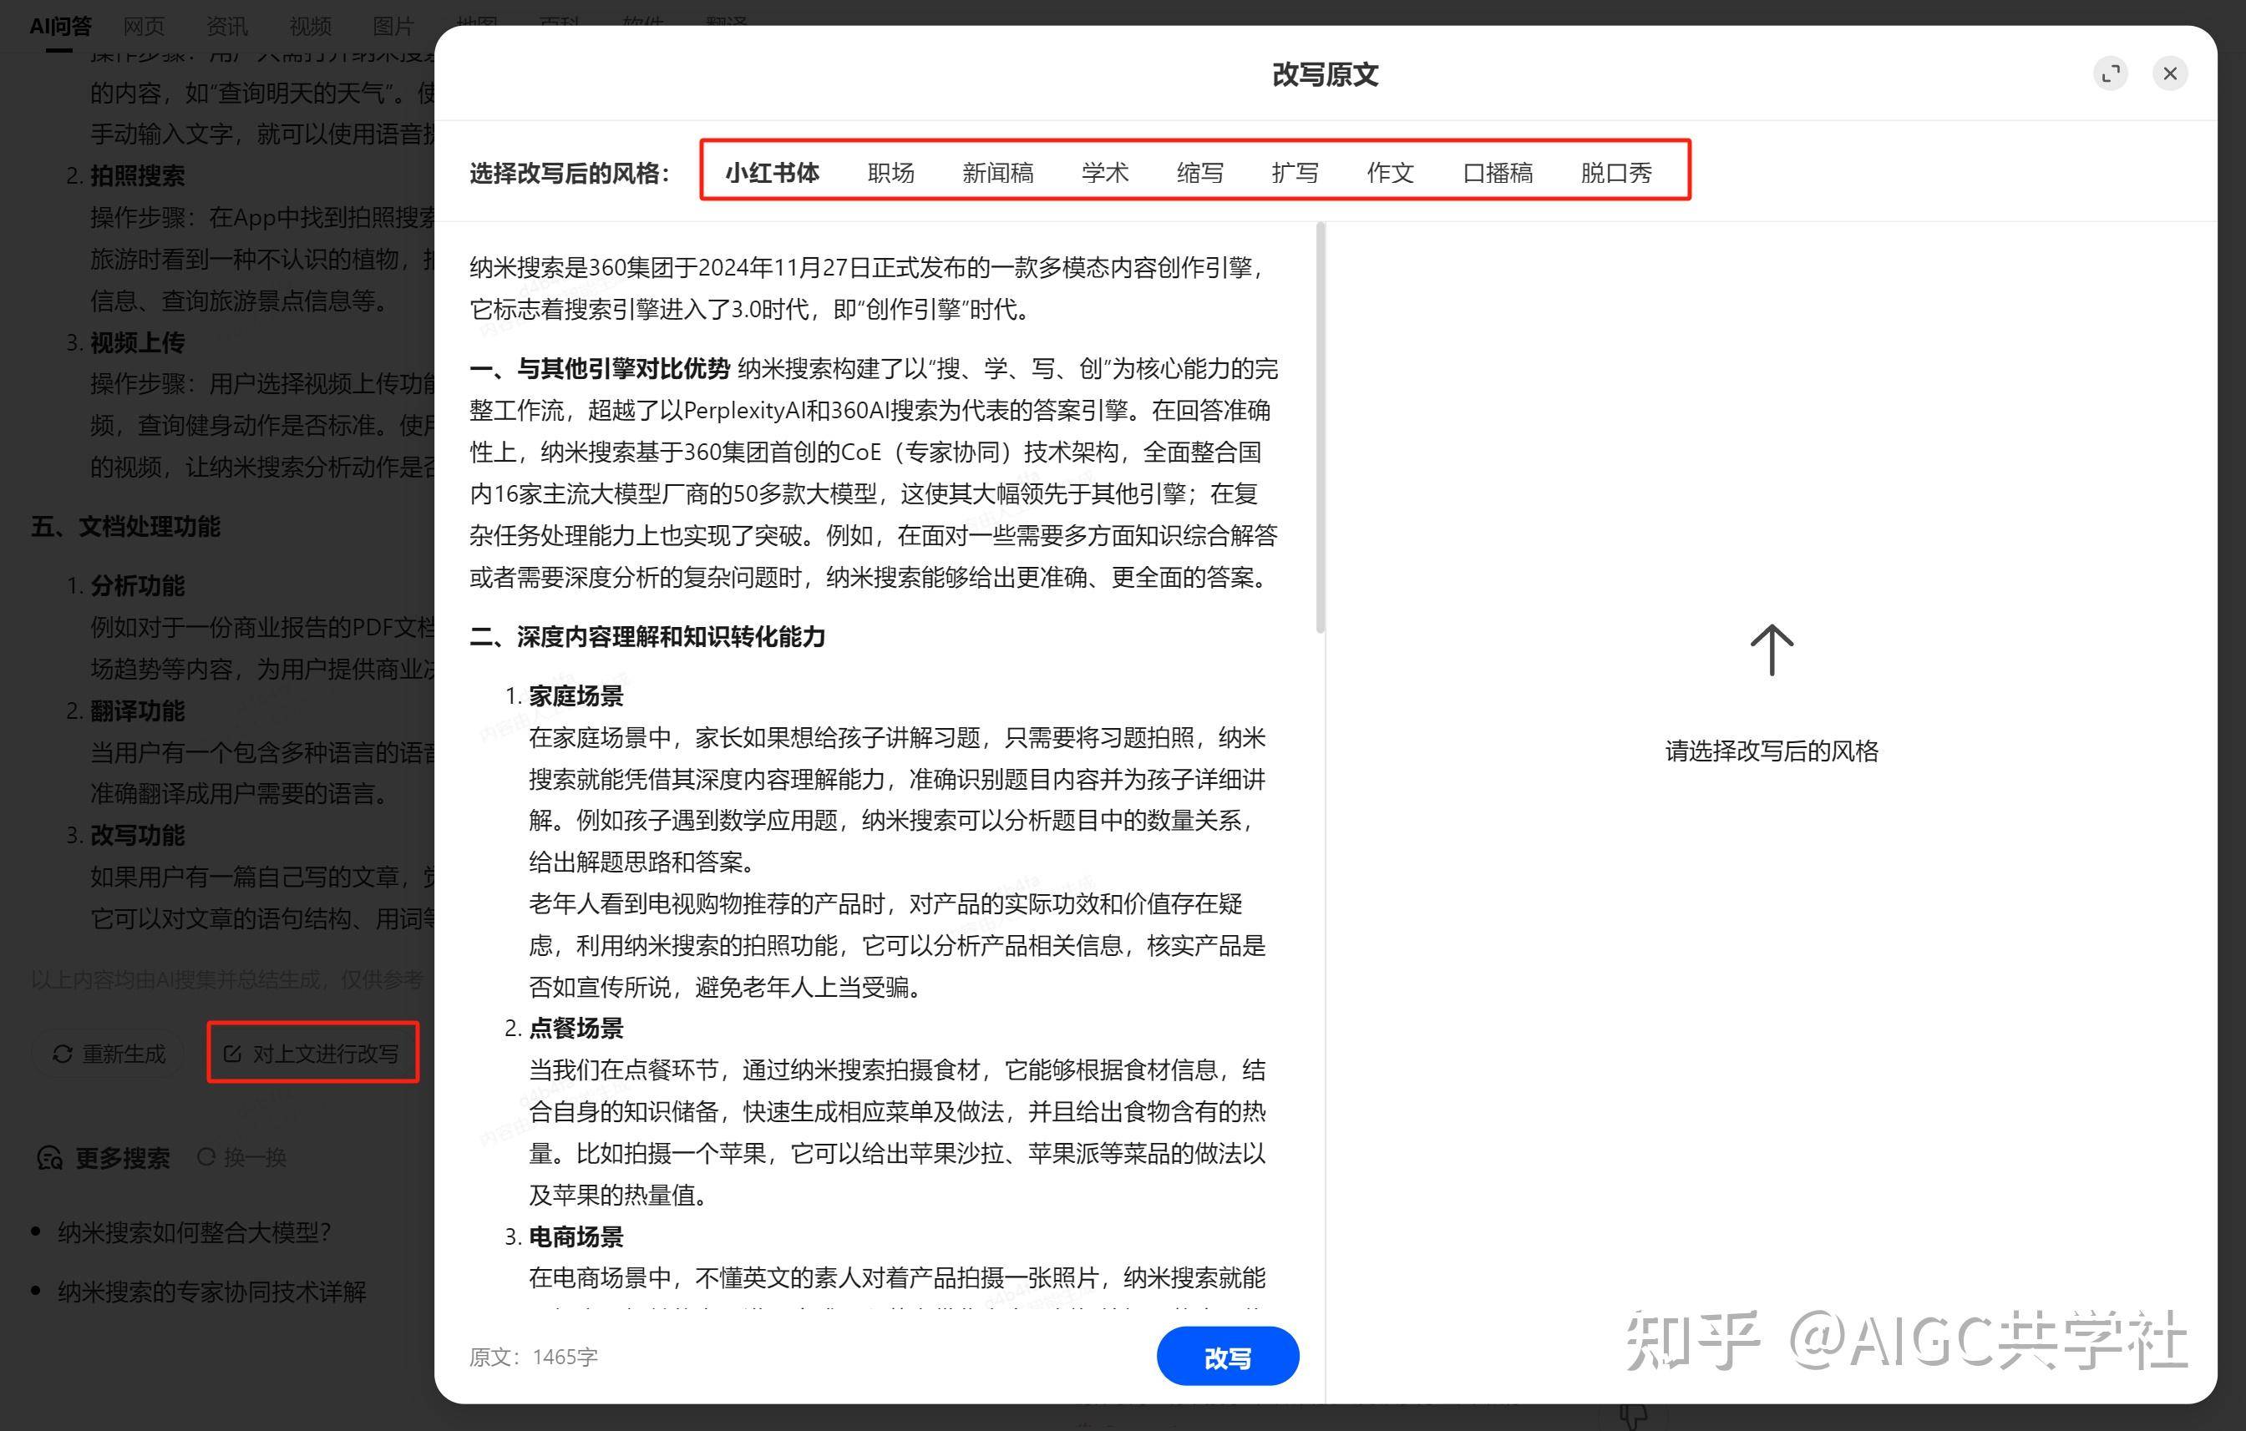Screen dimensions: 2246x1431
Task: Switch to the 学术 style
Action: pos(1105,173)
